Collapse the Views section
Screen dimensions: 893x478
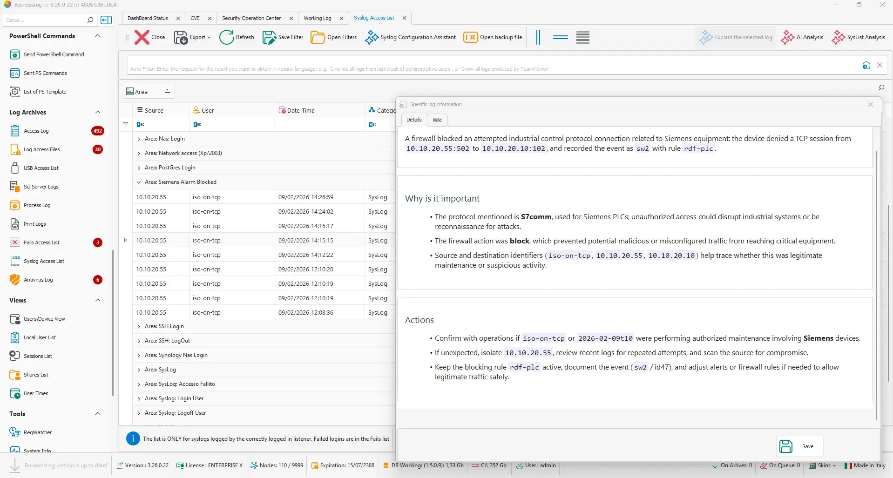click(98, 300)
